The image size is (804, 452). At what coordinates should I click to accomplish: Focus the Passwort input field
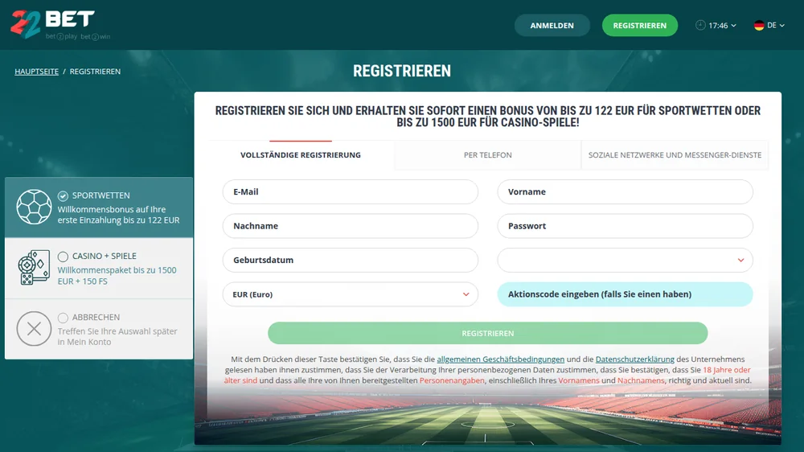(625, 226)
